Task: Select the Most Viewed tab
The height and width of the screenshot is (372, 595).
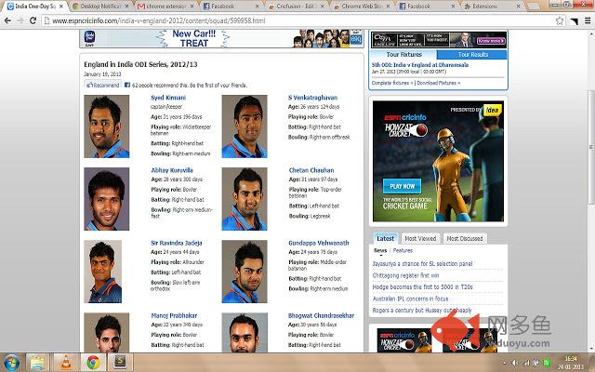Action: [420, 238]
